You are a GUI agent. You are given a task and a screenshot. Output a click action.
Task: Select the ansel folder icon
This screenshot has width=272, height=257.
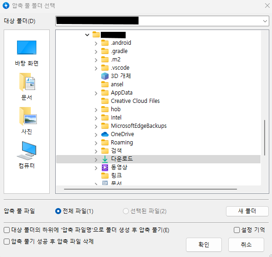click(x=105, y=84)
